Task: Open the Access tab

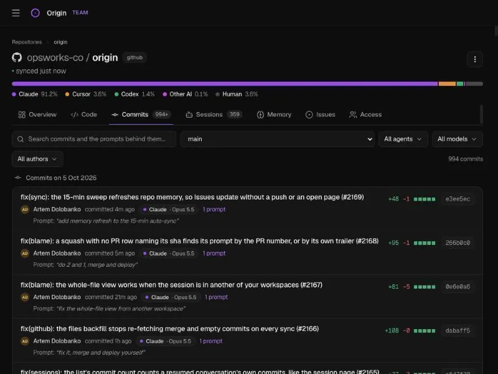Action: (x=365, y=115)
